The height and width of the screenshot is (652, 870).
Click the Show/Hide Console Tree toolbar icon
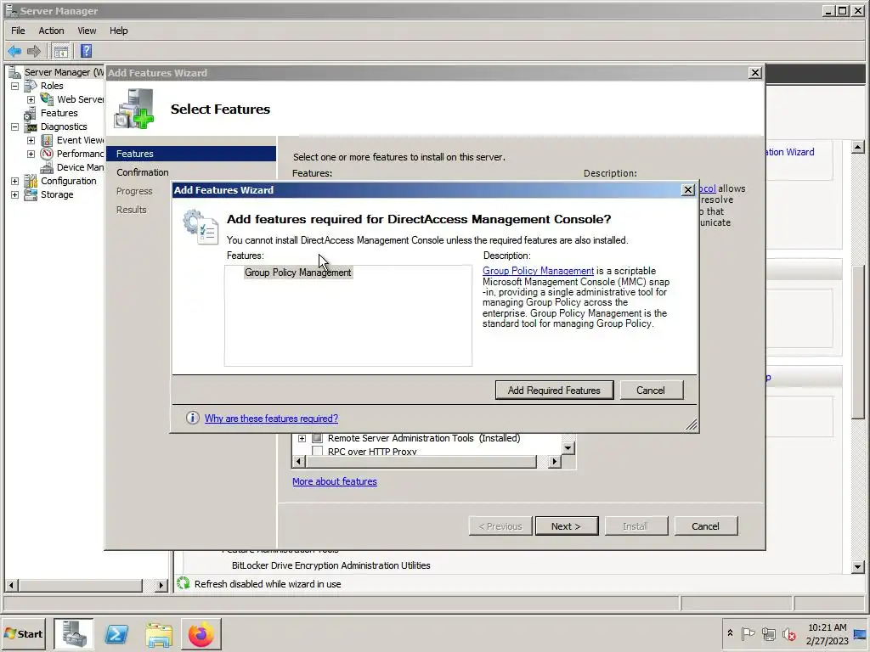pos(61,52)
